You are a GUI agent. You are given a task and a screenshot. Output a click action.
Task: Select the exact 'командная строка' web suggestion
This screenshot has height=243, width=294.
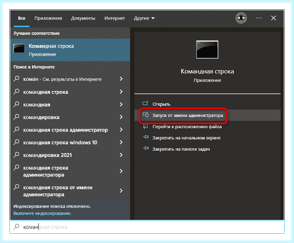70,92
